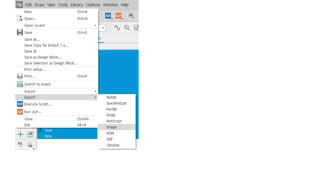Open the Help menu

pos(125,4)
